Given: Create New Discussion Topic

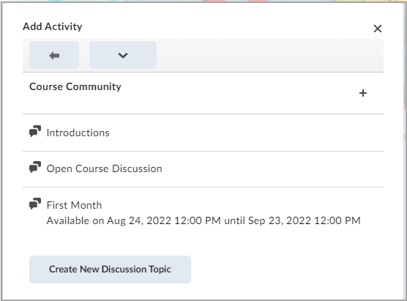Looking at the screenshot, I should pyautogui.click(x=110, y=270).
